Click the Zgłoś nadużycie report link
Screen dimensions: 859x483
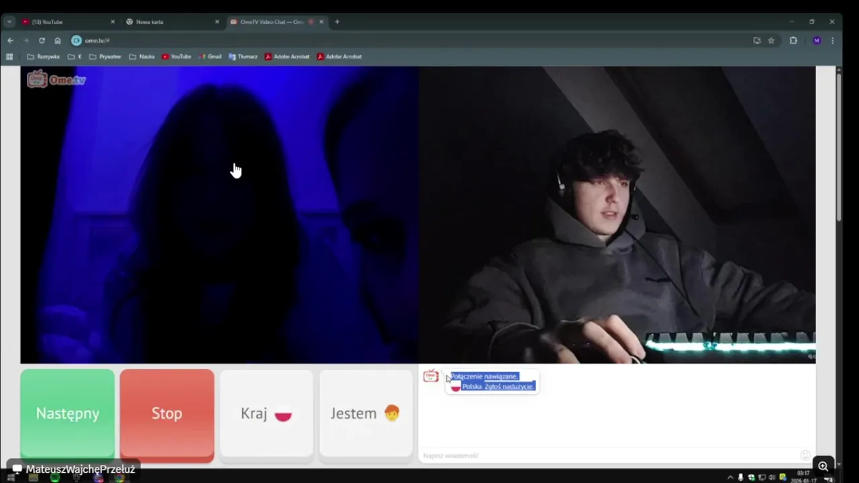coord(509,386)
